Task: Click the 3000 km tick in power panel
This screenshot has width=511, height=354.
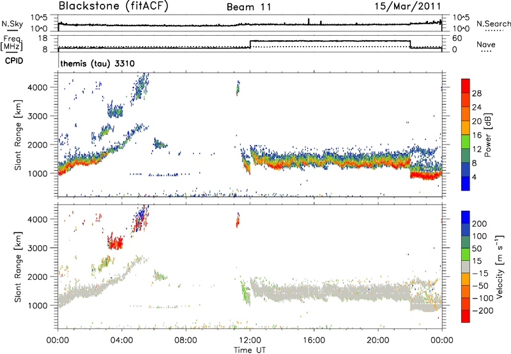Action: pos(38,116)
